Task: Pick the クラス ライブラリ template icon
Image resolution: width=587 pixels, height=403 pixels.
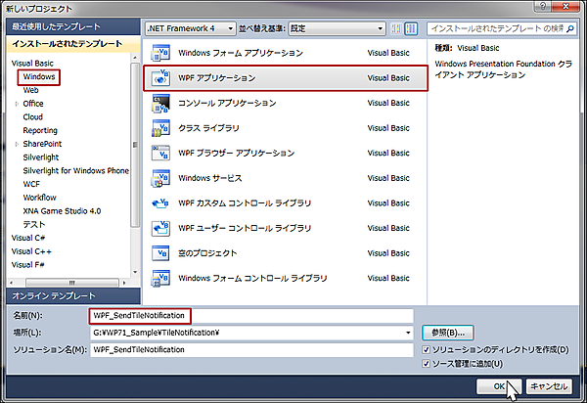Action: pyautogui.click(x=161, y=128)
